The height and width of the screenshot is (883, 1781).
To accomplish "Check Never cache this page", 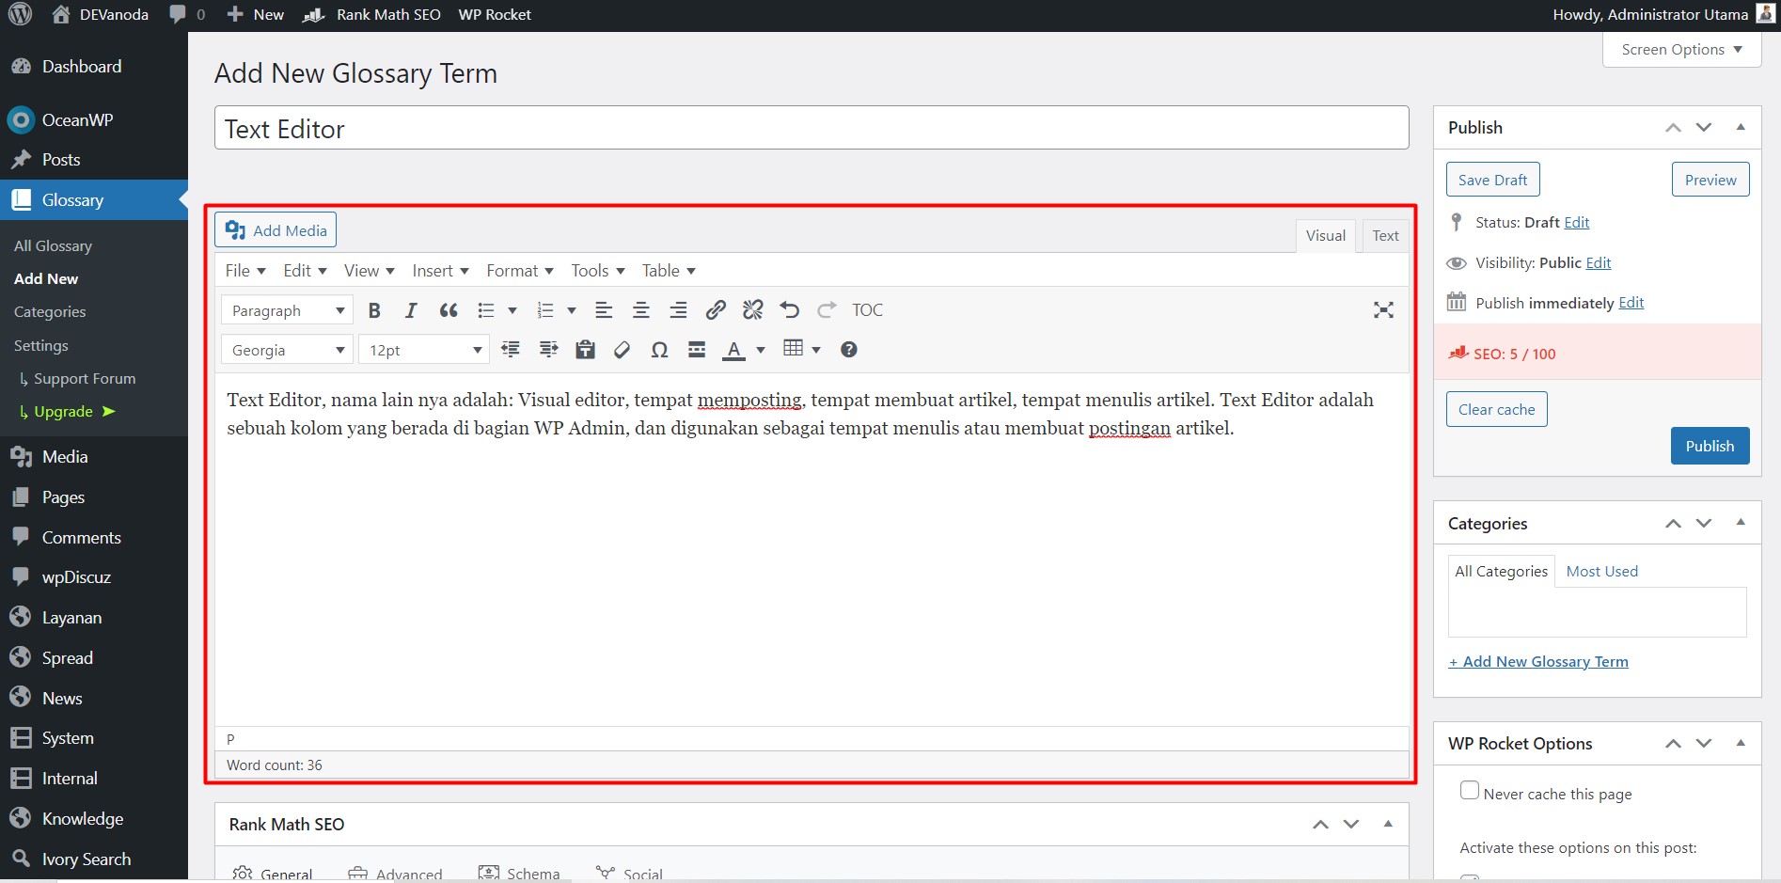I will [1470, 790].
